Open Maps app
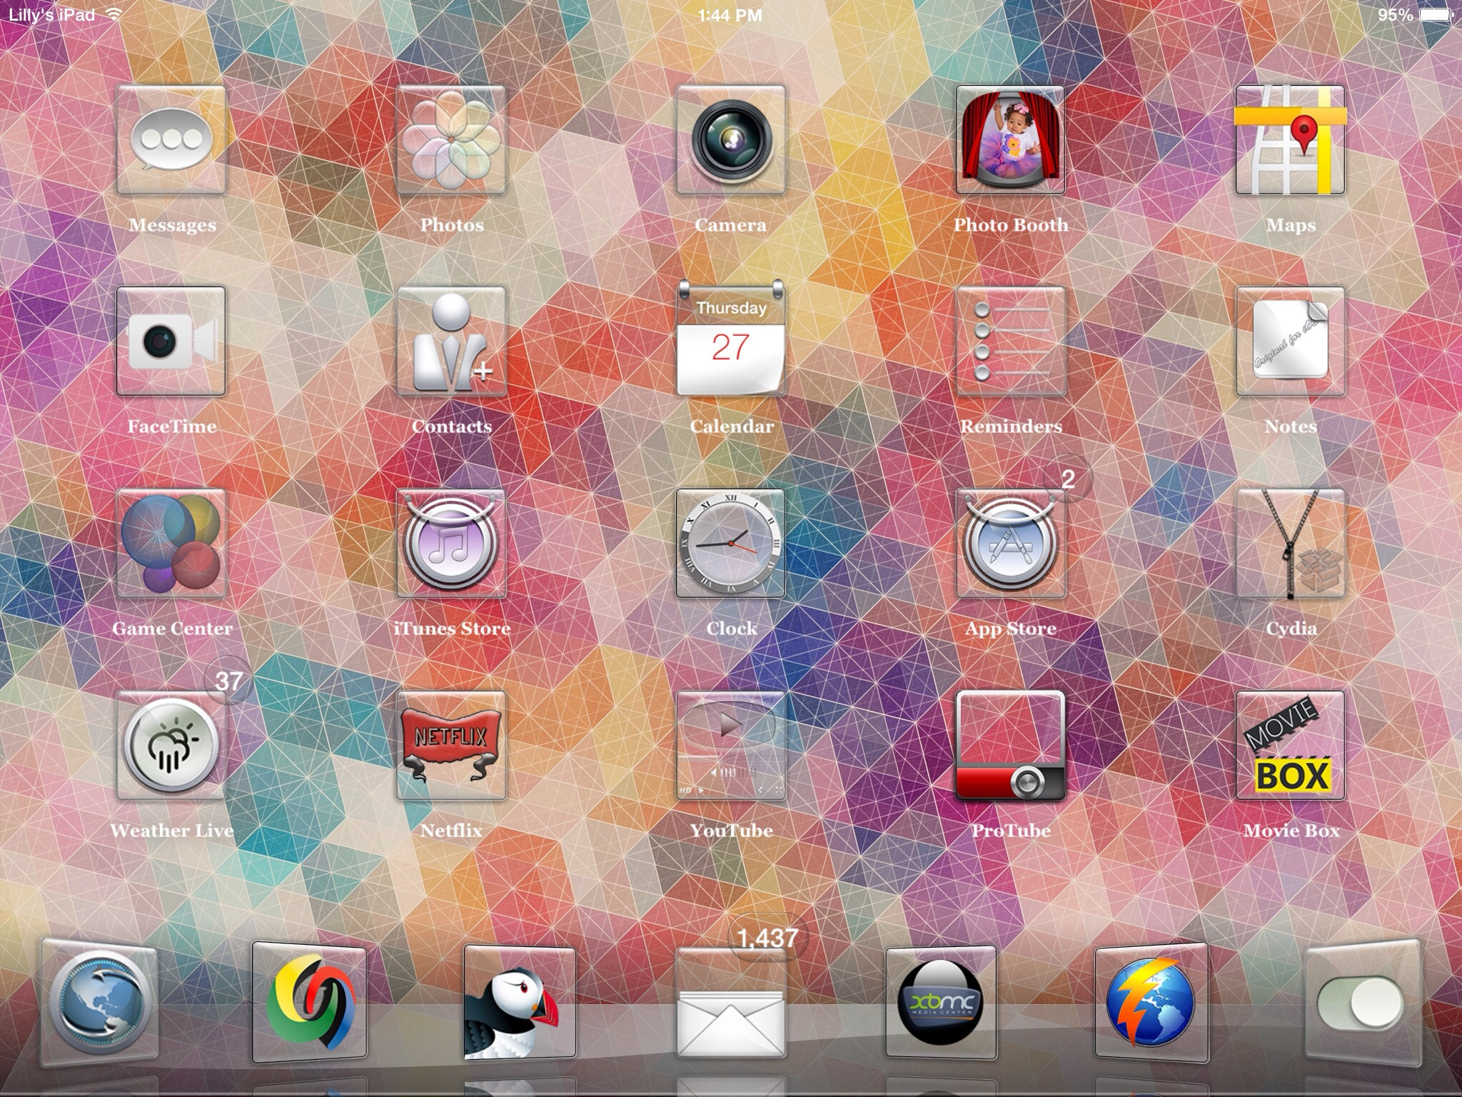 coord(1290,140)
